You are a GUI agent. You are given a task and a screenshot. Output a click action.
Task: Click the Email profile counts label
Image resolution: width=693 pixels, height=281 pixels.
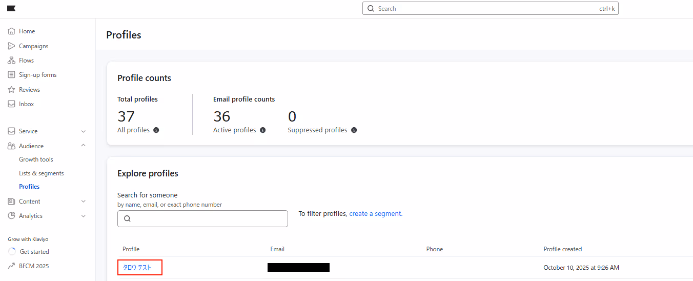tap(244, 99)
